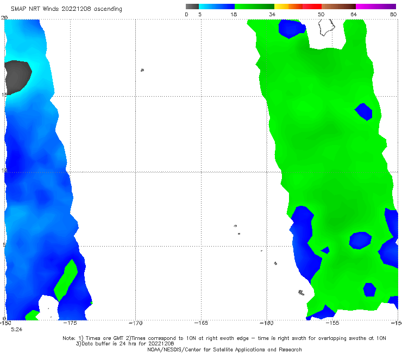Pick the magenta-purple 64–80 color bar segment

(x=376, y=7)
